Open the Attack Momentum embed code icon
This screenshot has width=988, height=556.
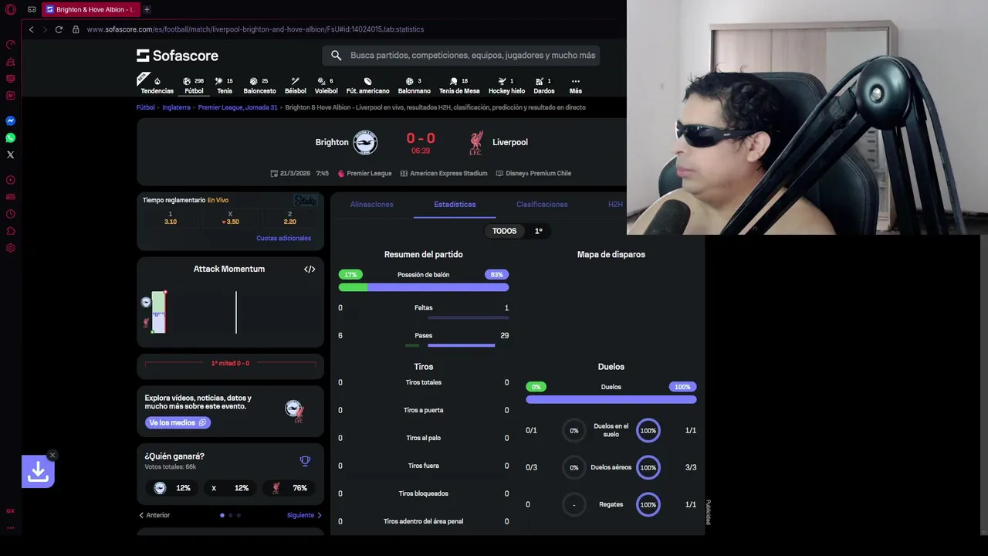[x=310, y=269]
